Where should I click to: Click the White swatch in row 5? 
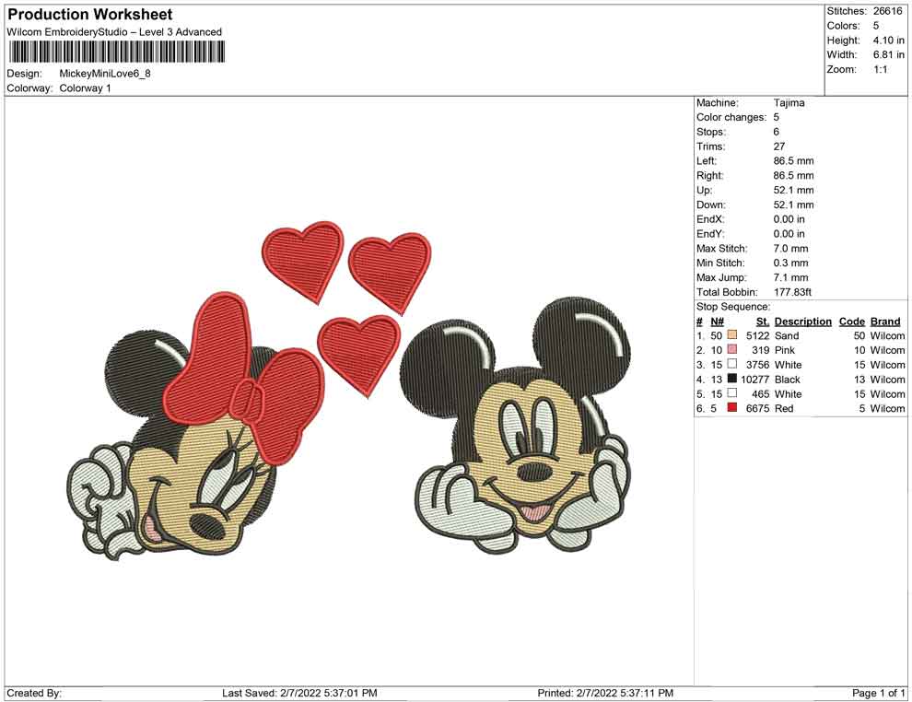(732, 393)
